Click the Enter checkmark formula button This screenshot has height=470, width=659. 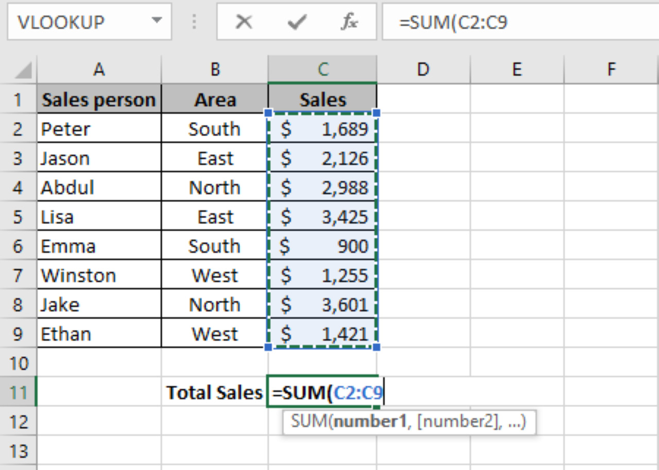[x=297, y=22]
